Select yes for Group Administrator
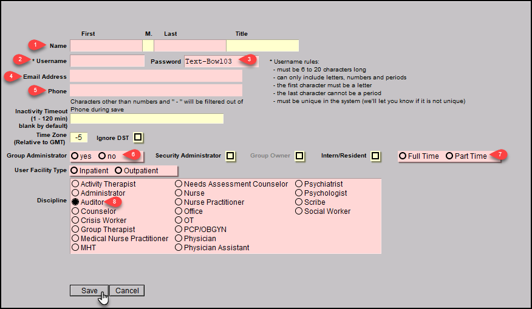 point(75,156)
